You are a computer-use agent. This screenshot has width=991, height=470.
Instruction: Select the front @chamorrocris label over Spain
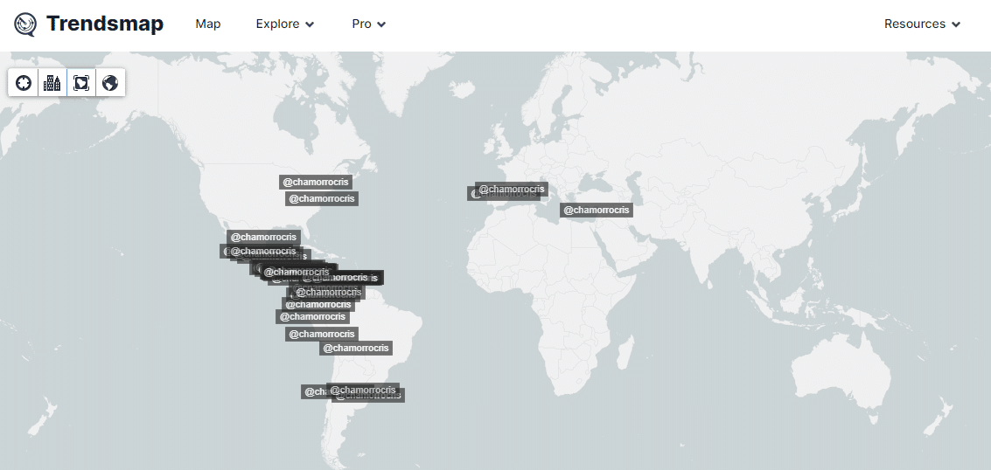point(512,190)
